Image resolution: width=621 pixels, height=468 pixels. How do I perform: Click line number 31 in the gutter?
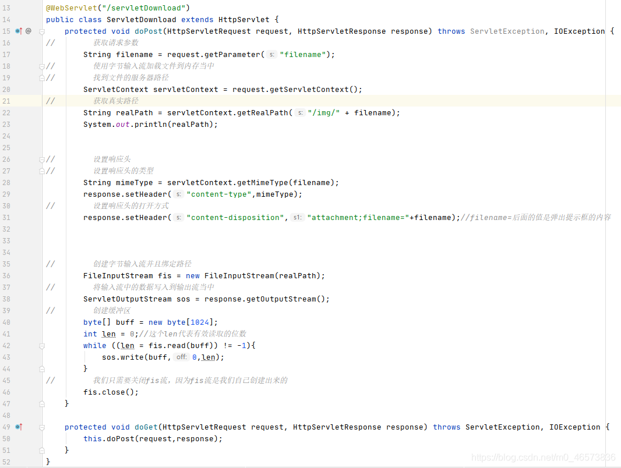point(6,218)
